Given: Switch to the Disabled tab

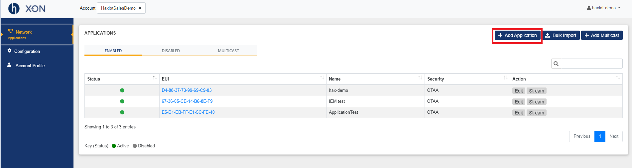Looking at the screenshot, I should coord(171,51).
